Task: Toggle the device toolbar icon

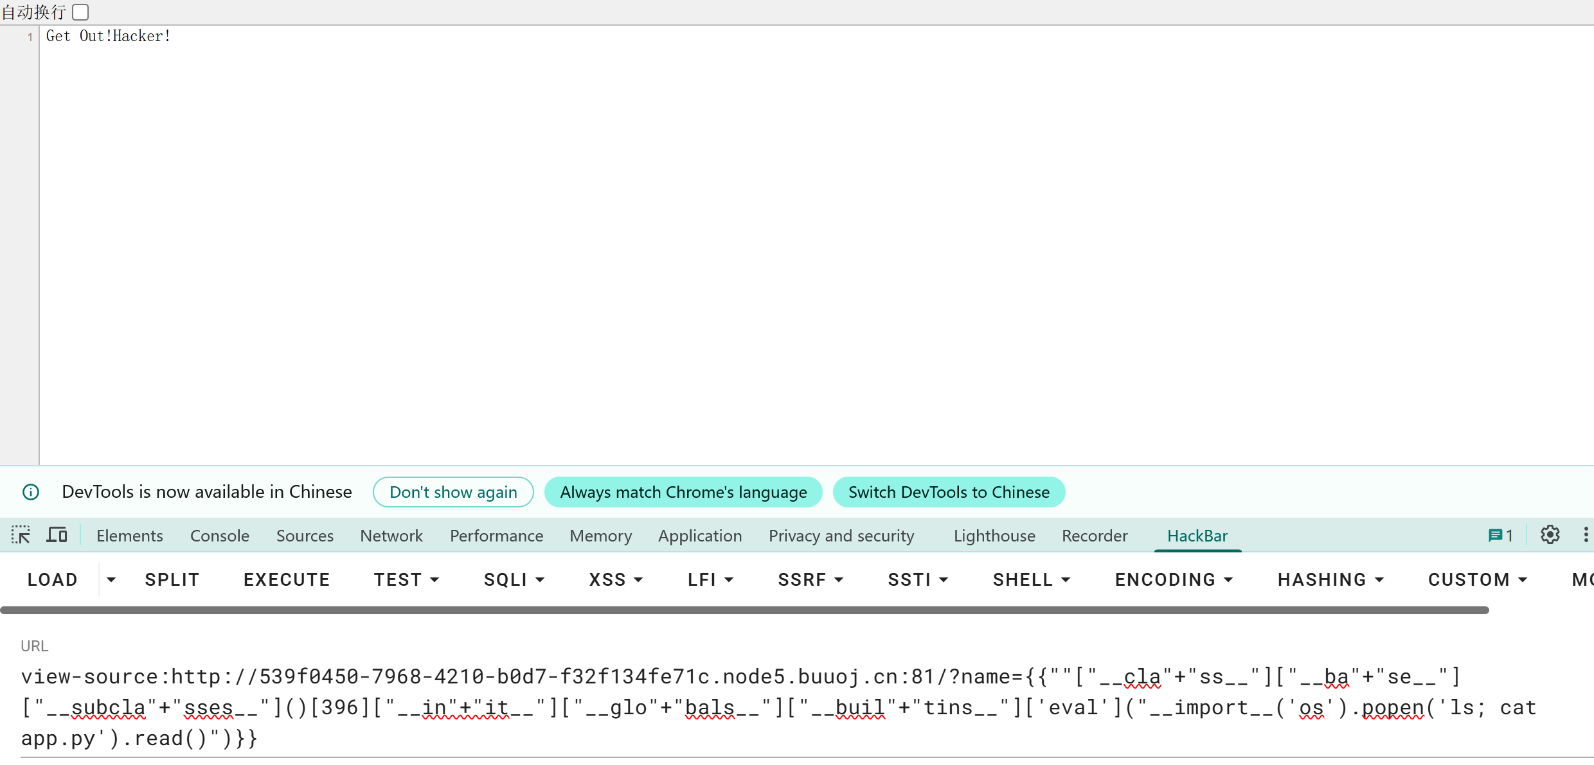Action: [57, 535]
